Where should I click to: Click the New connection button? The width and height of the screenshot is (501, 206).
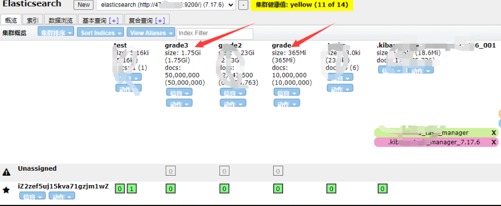pos(84,5)
